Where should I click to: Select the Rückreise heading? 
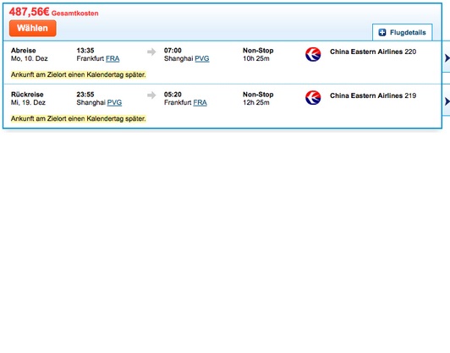pos(27,95)
